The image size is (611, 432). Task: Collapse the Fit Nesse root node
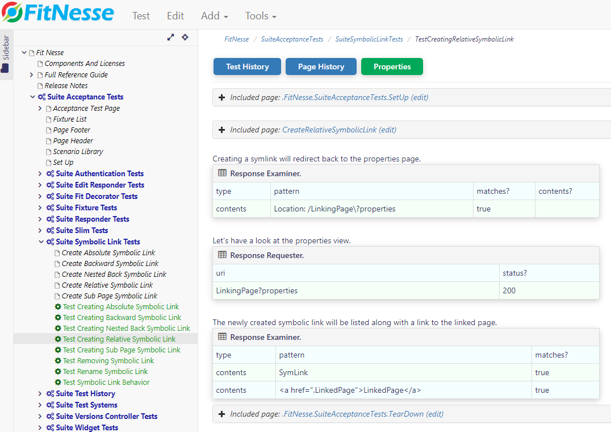point(24,52)
